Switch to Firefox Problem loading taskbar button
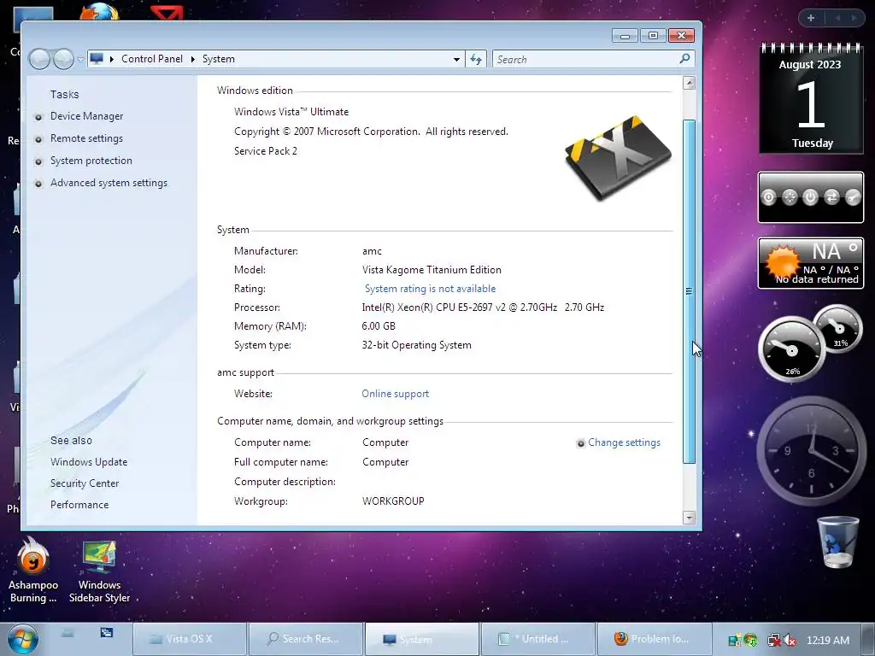The image size is (875, 656). tap(654, 639)
